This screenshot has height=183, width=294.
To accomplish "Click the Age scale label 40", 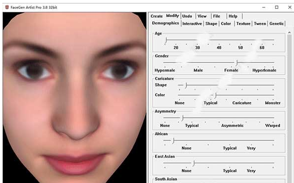I will tap(219, 47).
